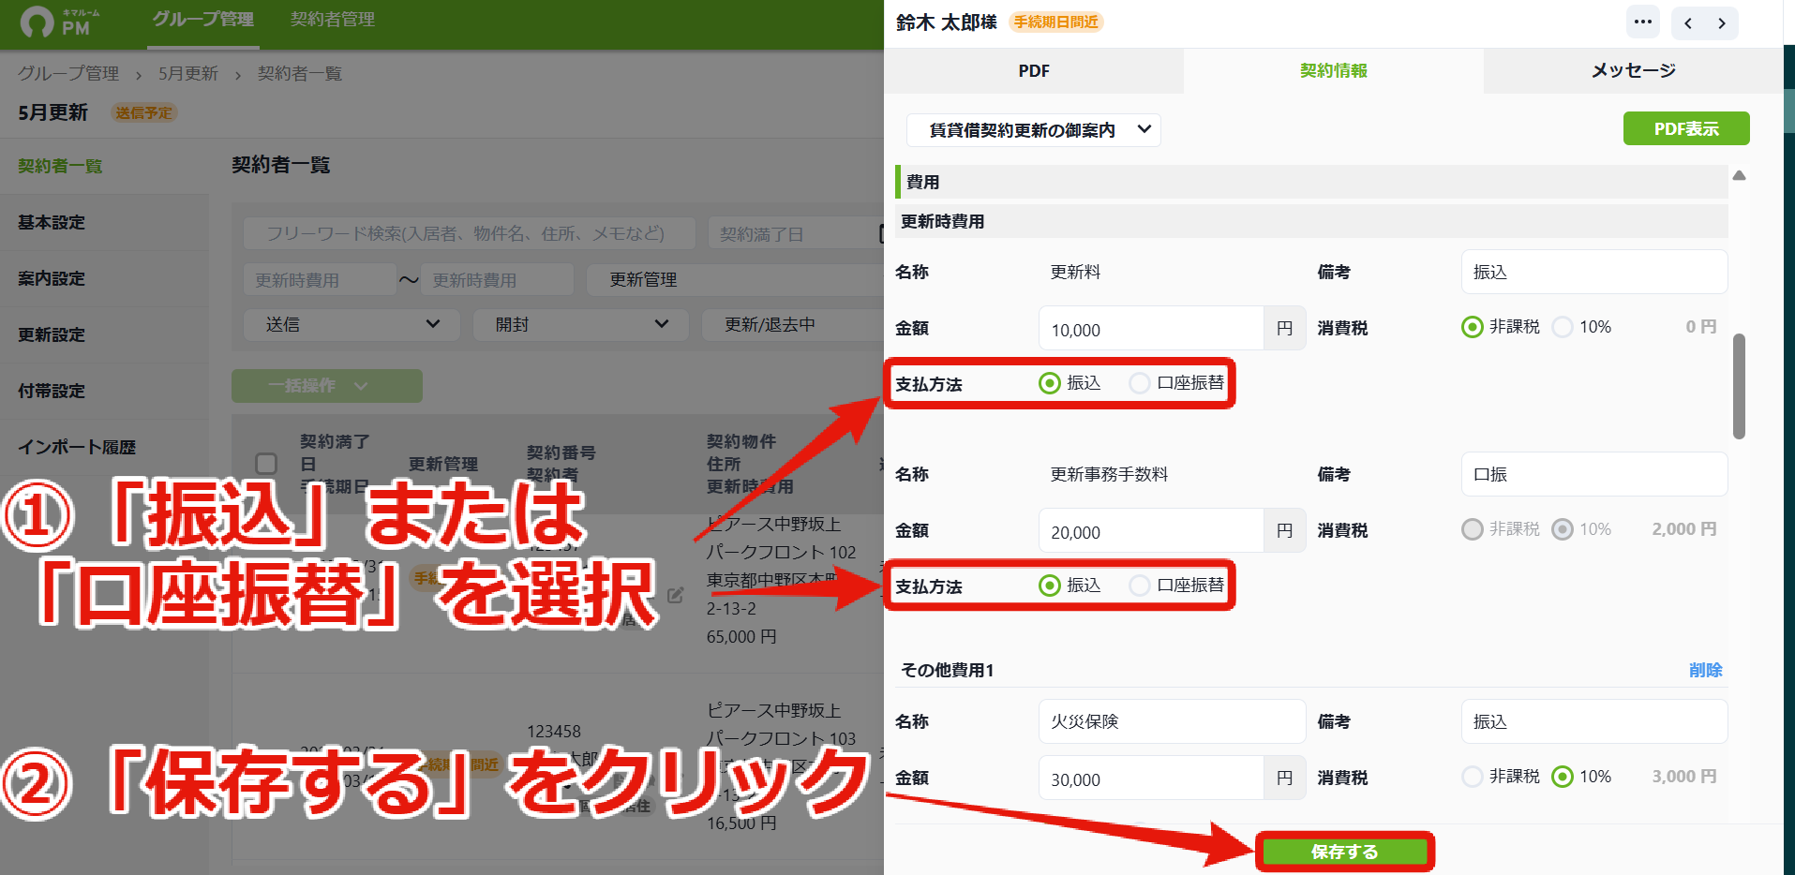Click the detail panel vertical scrollbar thumb
1795x875 pixels.
pos(1739,386)
